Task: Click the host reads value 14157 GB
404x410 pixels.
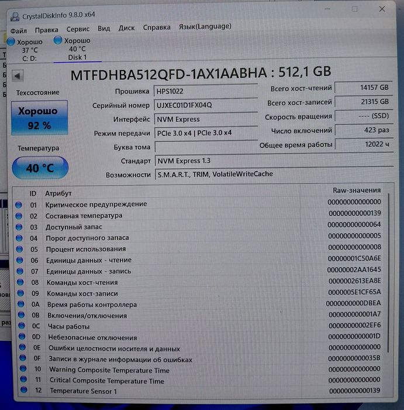Action: (x=364, y=87)
